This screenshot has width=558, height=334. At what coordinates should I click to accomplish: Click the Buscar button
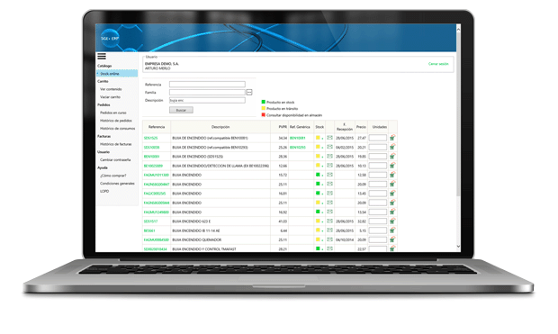pyautogui.click(x=181, y=110)
